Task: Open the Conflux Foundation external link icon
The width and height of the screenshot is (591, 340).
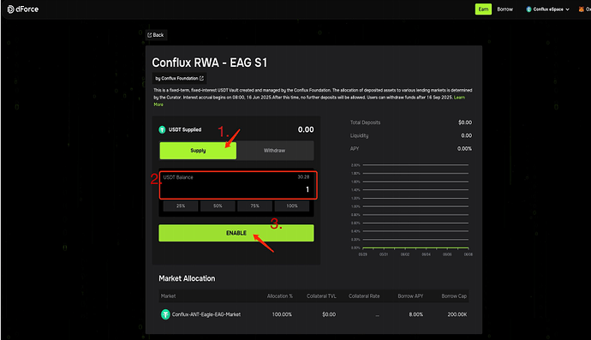Action: pos(201,78)
